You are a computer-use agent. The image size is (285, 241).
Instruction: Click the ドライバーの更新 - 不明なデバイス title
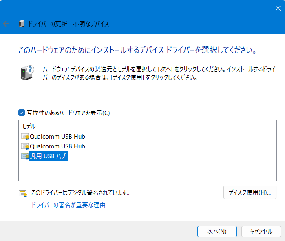click(x=68, y=24)
